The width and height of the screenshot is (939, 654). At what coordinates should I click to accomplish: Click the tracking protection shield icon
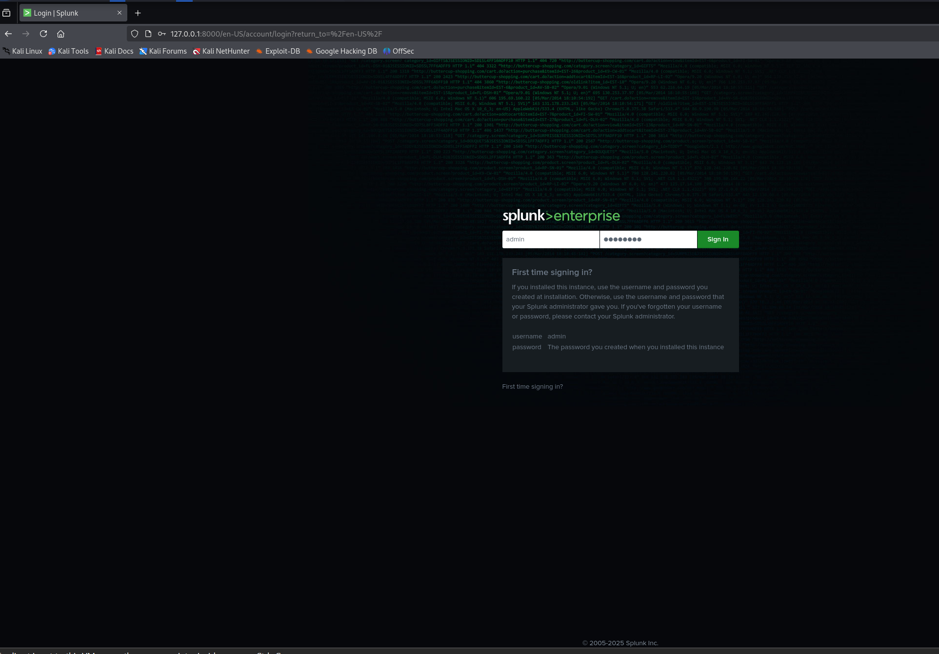(134, 34)
